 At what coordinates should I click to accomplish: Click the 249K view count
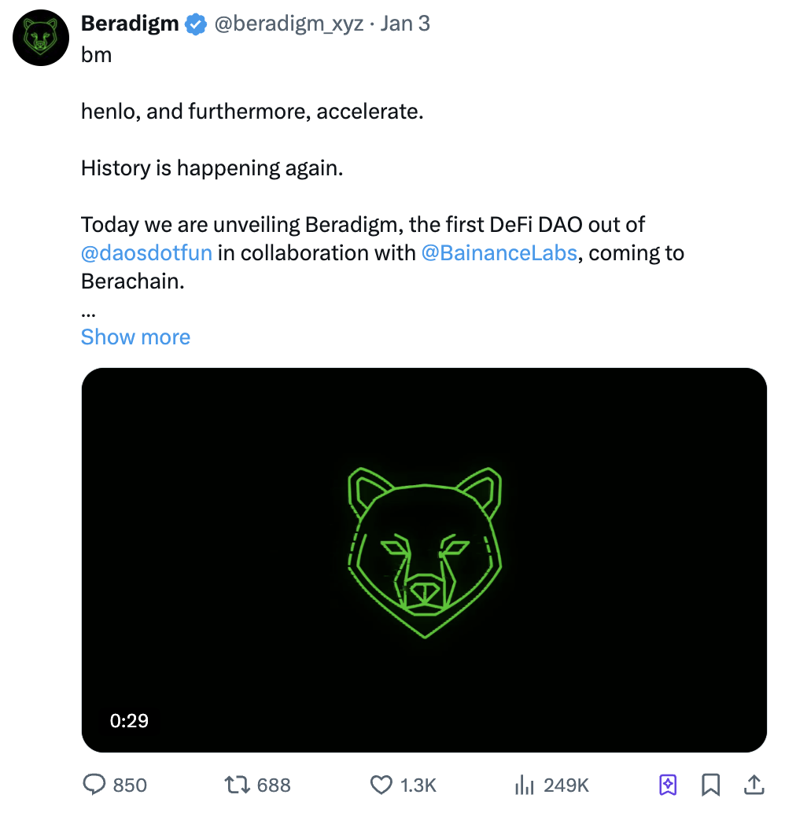[x=566, y=785]
